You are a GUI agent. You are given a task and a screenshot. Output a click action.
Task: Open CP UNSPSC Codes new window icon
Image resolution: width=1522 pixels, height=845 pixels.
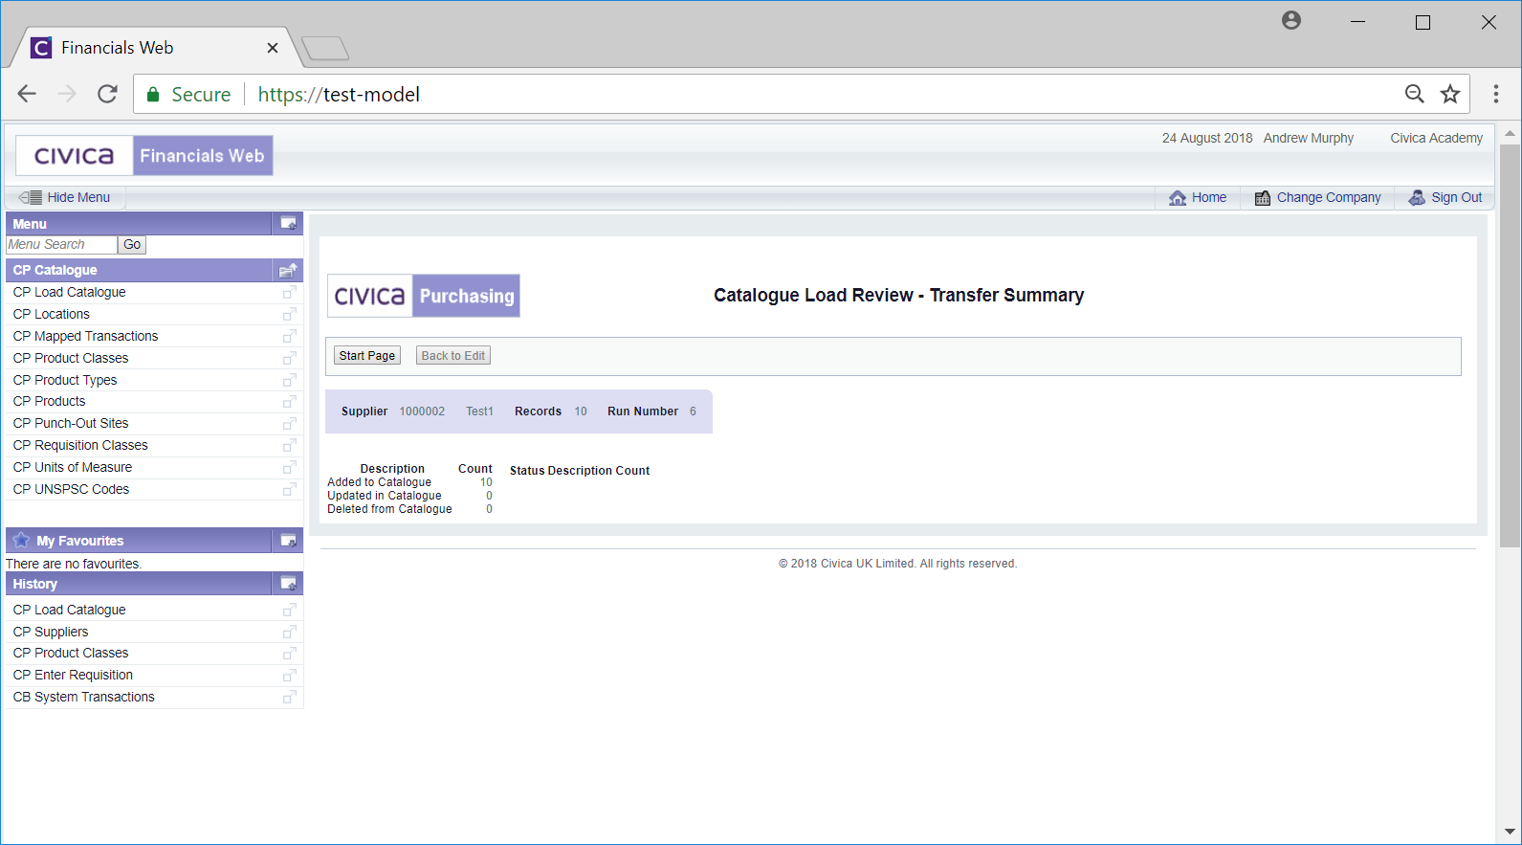tap(289, 489)
